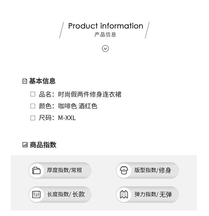Open the 基本信息 section heading
Image resolution: width=209 pixels, height=216 pixels.
[x=42, y=81]
